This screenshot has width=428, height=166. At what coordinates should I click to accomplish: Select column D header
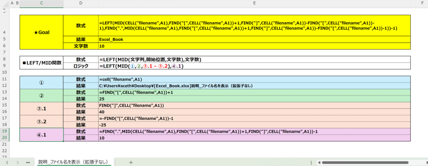point(81,3)
